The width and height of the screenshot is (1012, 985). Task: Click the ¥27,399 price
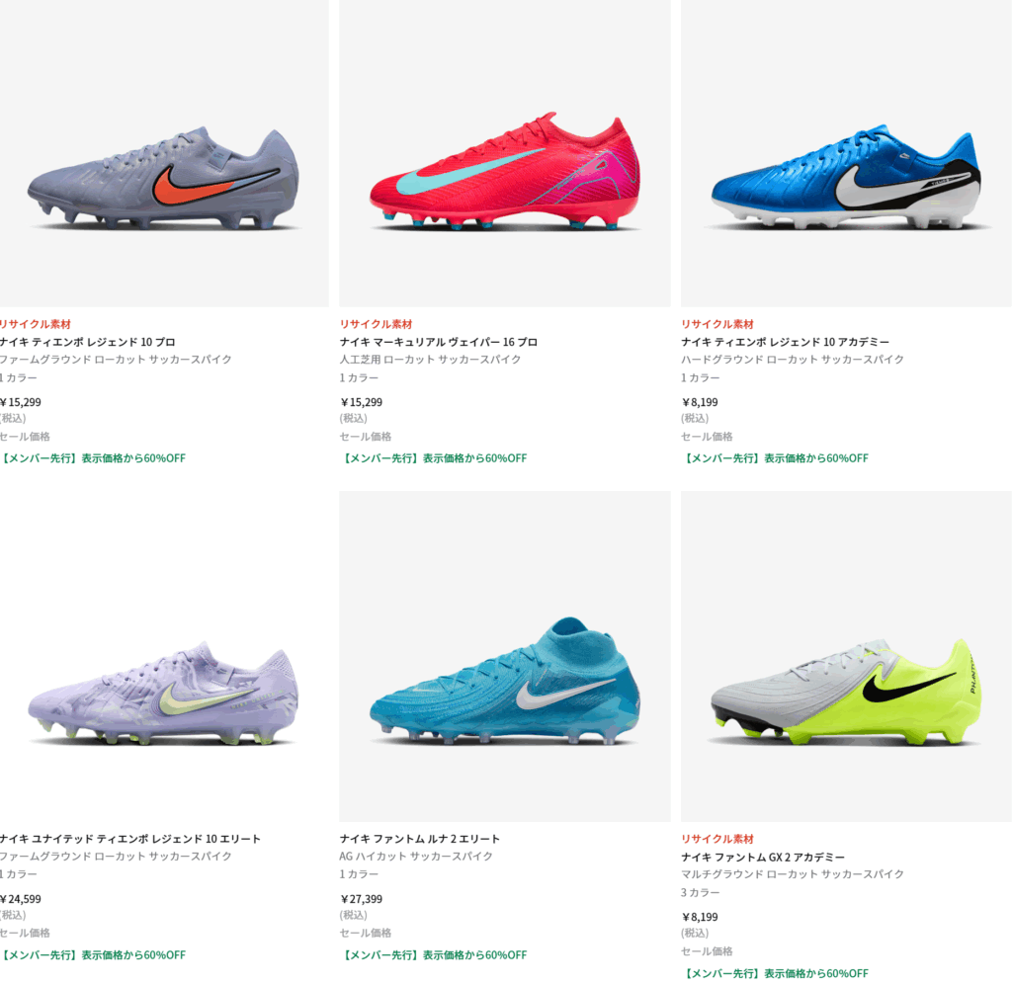(362, 899)
